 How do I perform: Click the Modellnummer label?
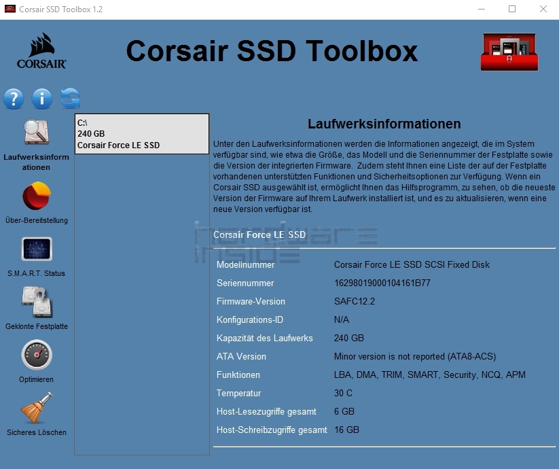click(x=246, y=264)
